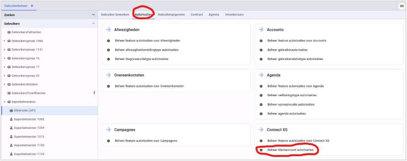Open Beheer verklaringstype autorisaties link
Image resolution: width=407 pixels, height=161 pixels.
click(x=292, y=95)
